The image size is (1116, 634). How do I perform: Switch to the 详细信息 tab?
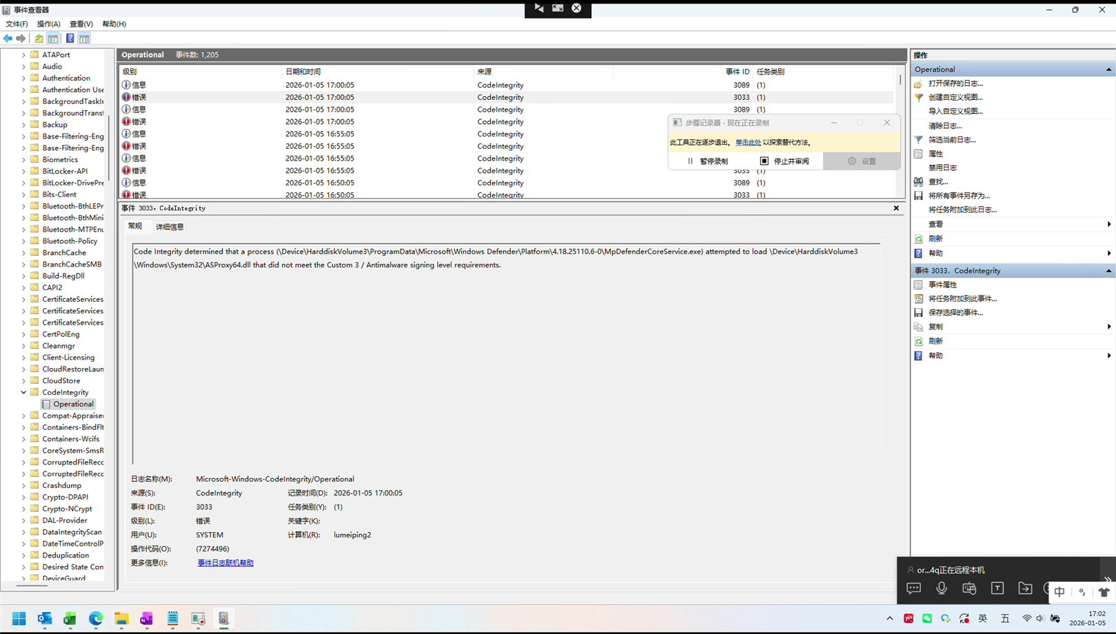click(x=170, y=227)
